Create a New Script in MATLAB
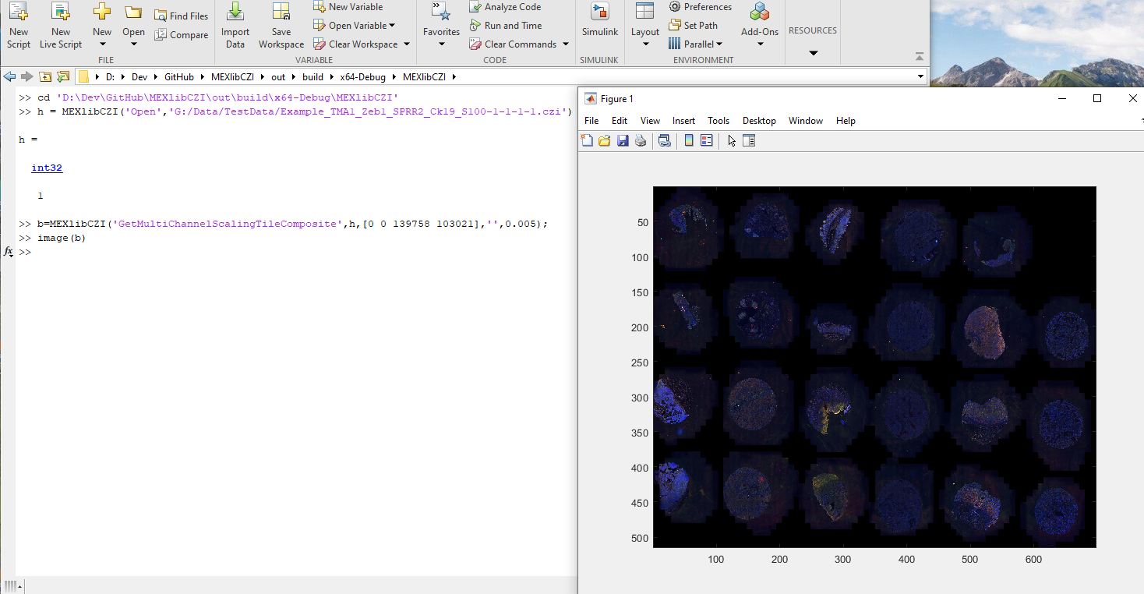Image resolution: width=1144 pixels, height=594 pixels. pos(19,25)
